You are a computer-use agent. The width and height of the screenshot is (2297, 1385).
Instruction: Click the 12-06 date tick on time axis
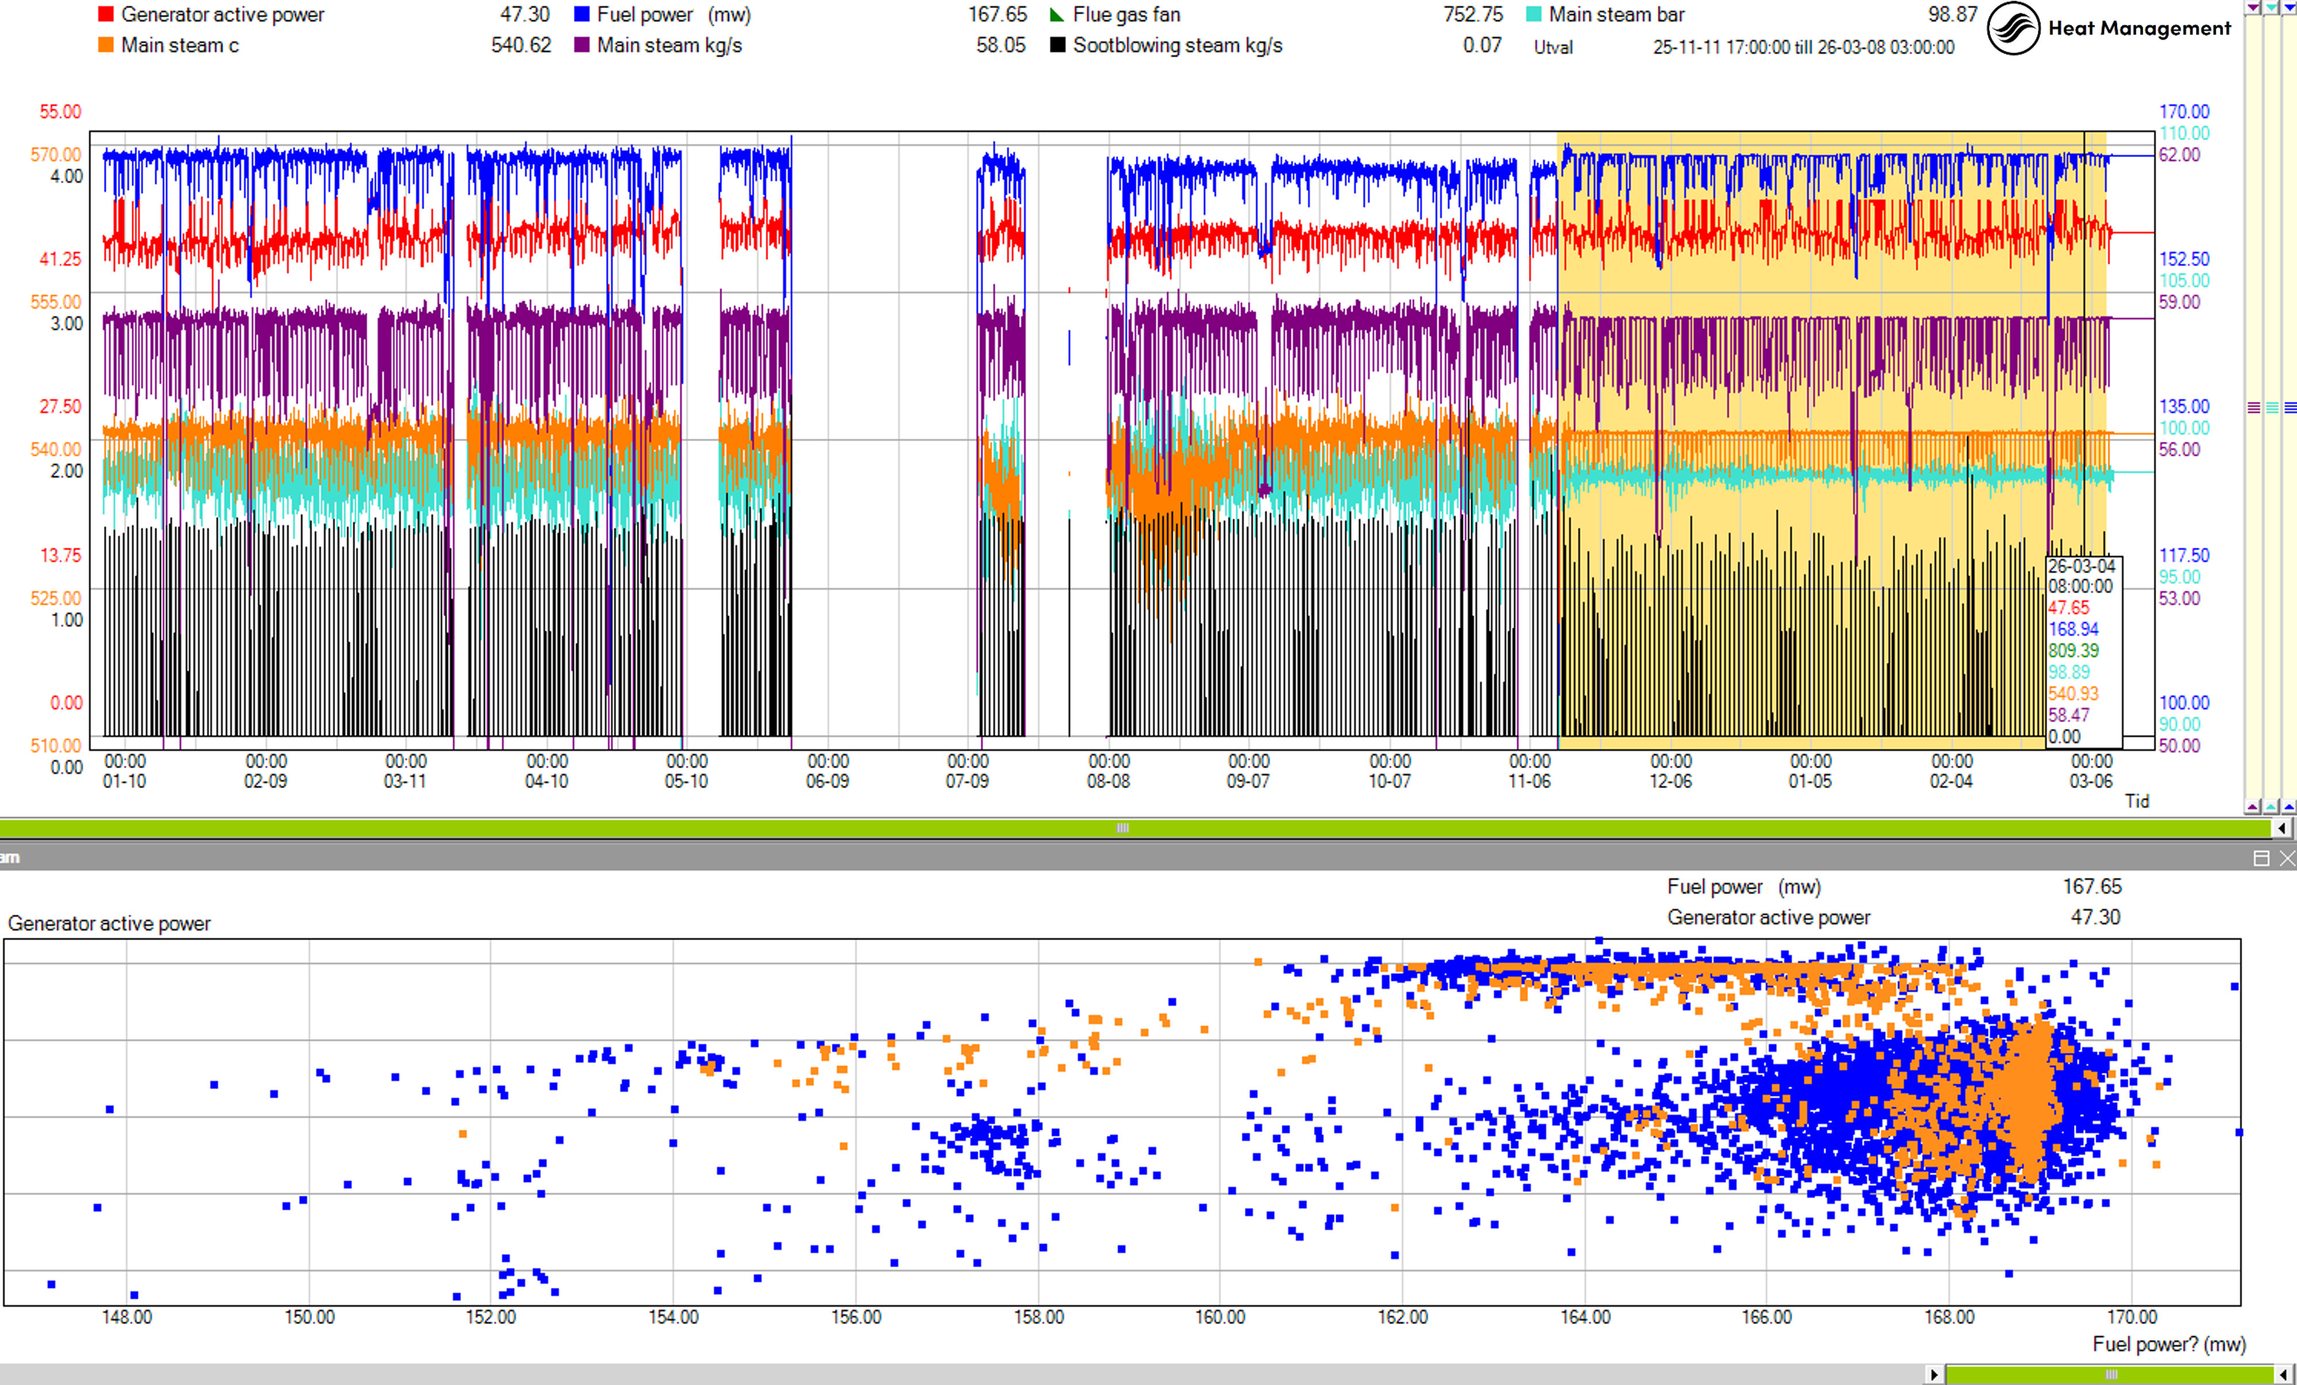pos(1670,781)
